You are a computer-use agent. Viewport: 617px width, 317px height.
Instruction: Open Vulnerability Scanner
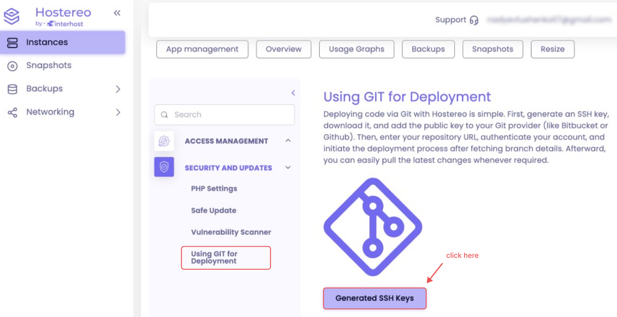(231, 232)
